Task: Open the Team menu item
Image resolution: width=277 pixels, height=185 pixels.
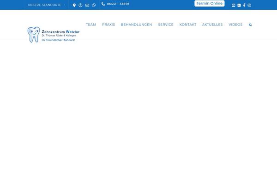Action: [91, 25]
